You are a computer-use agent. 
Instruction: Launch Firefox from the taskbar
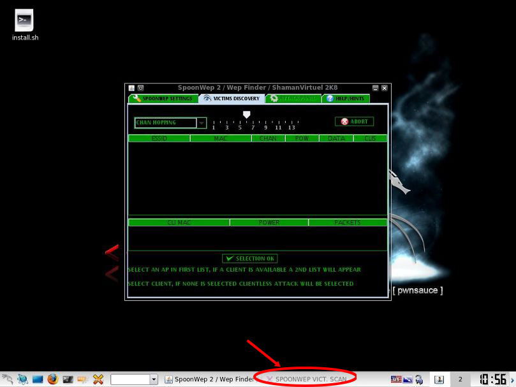[53, 379]
